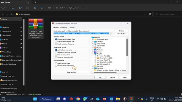The width and height of the screenshot is (182, 102).
Task: Click the question mark help icon in dialog title
Action: pyautogui.click(x=121, y=23)
